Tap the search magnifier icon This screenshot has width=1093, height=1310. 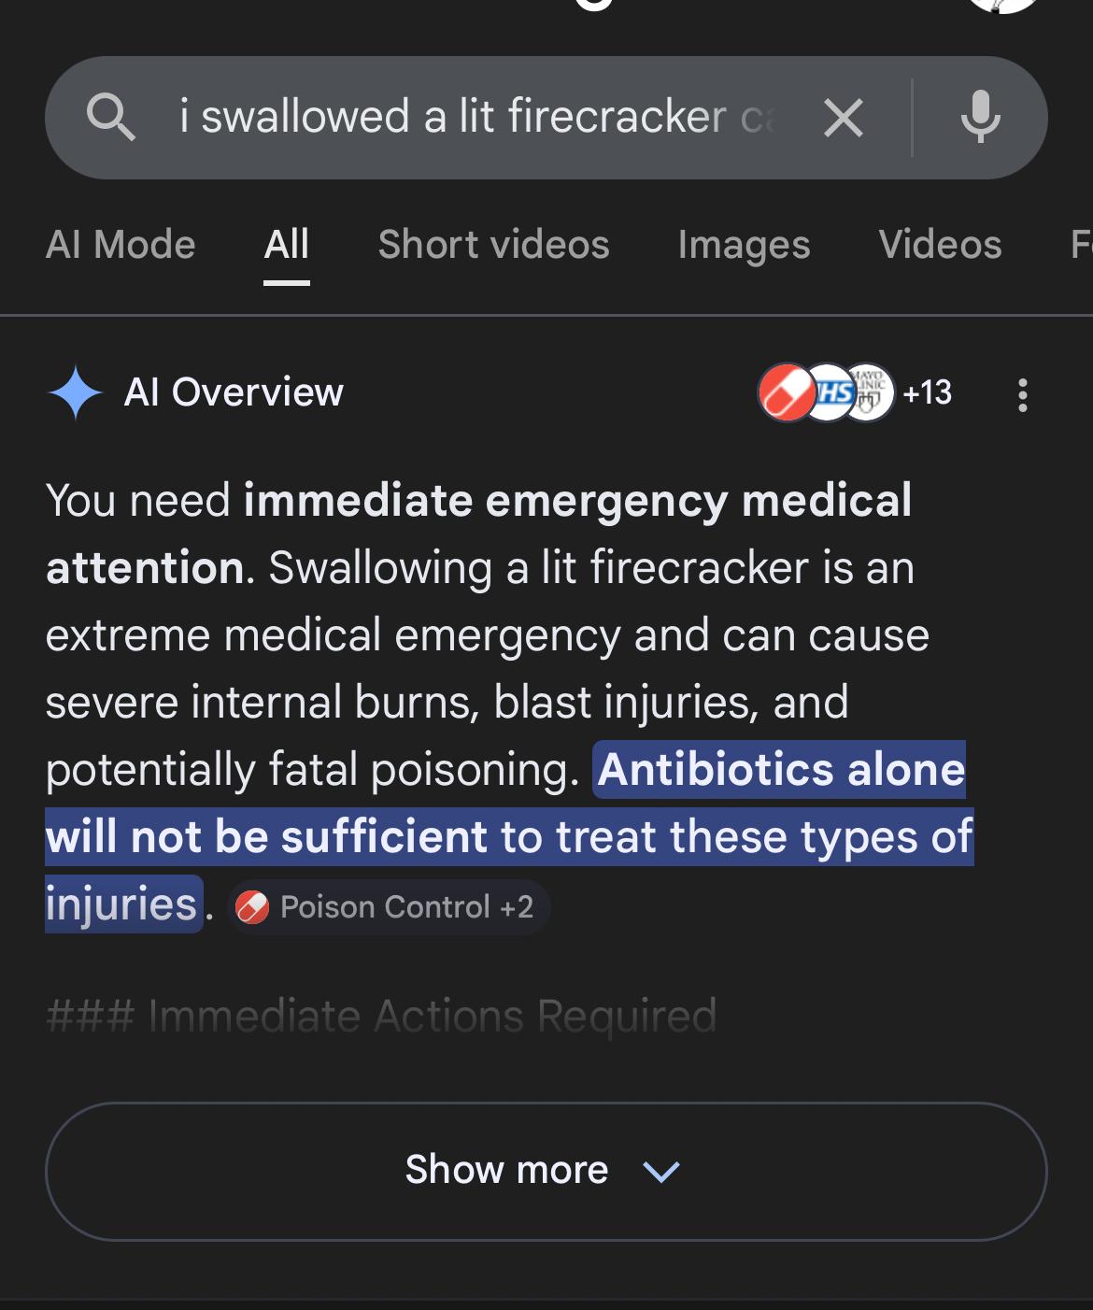coord(111,118)
